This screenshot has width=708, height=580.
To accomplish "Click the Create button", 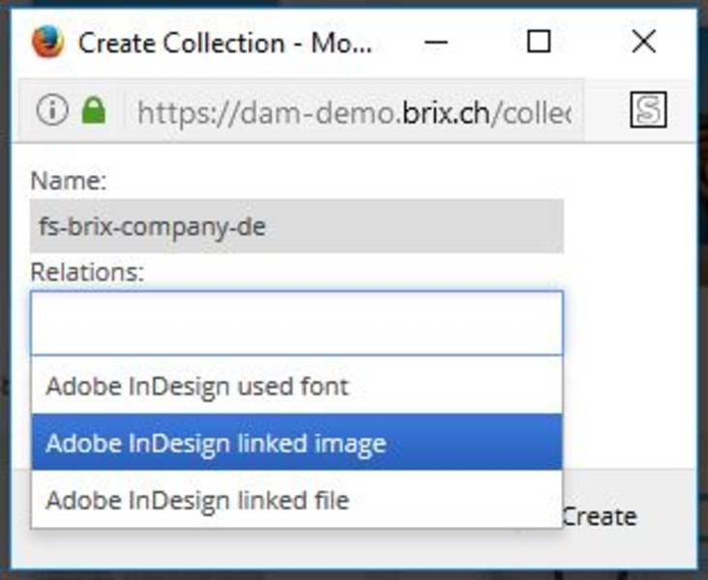I will [x=599, y=516].
